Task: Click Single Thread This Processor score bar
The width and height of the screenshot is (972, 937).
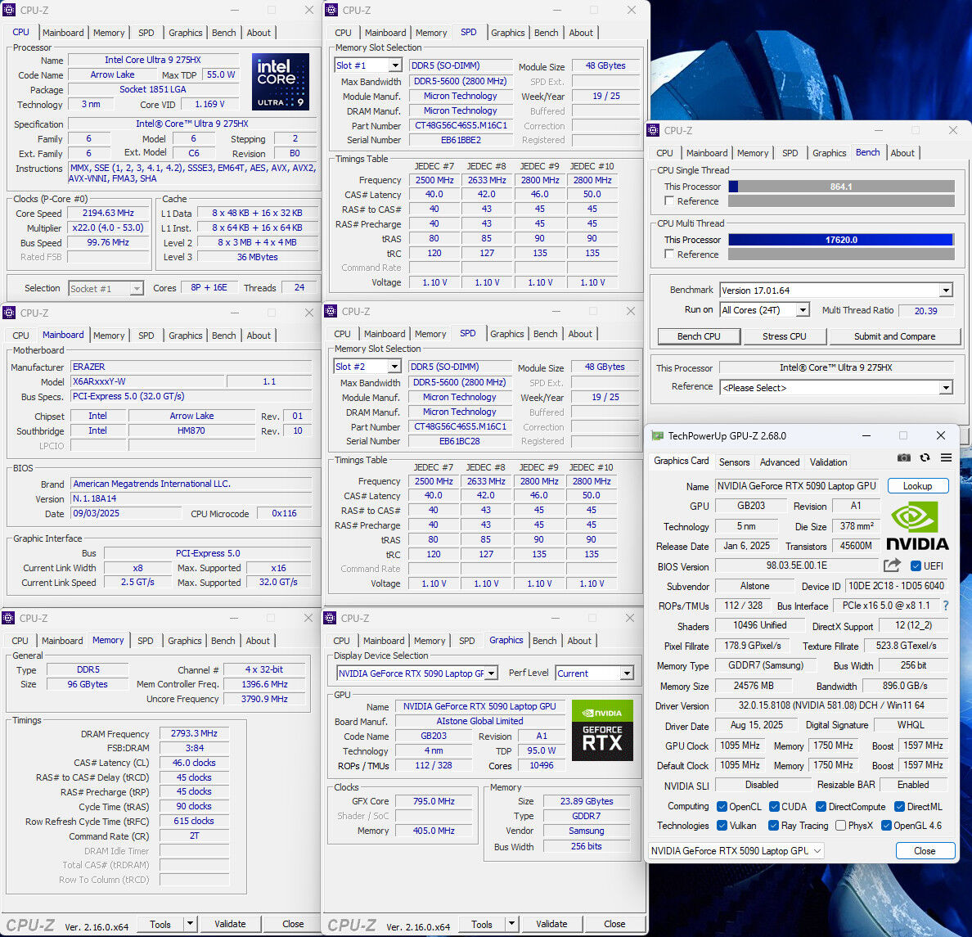Action: tap(841, 186)
